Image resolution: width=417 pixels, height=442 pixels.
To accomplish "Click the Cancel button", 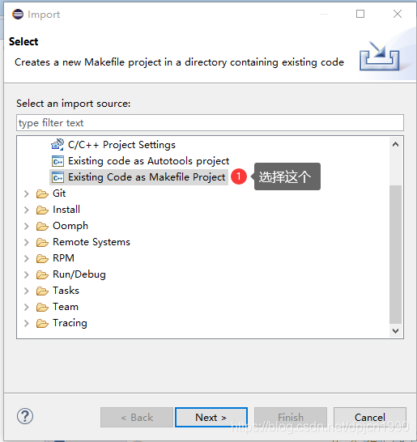I will [370, 417].
